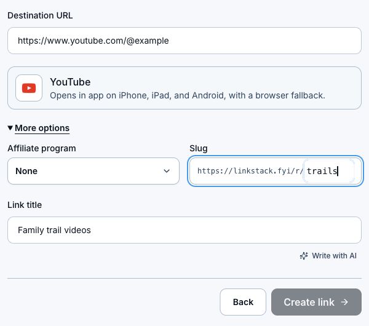Open the Affiliate program dropdown
369x326 pixels.
point(93,171)
